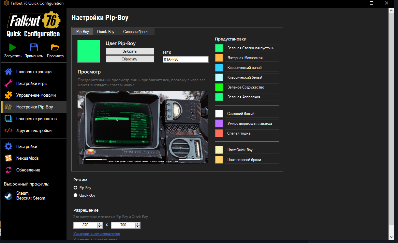This screenshot has height=243, width=398.
Task: Switch to the Quick-Boy tab
Action: click(106, 32)
